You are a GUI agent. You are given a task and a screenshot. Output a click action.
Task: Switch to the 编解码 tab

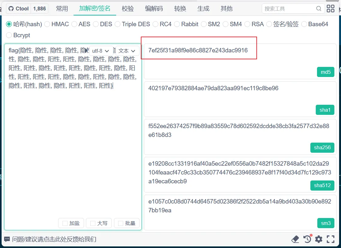click(154, 9)
